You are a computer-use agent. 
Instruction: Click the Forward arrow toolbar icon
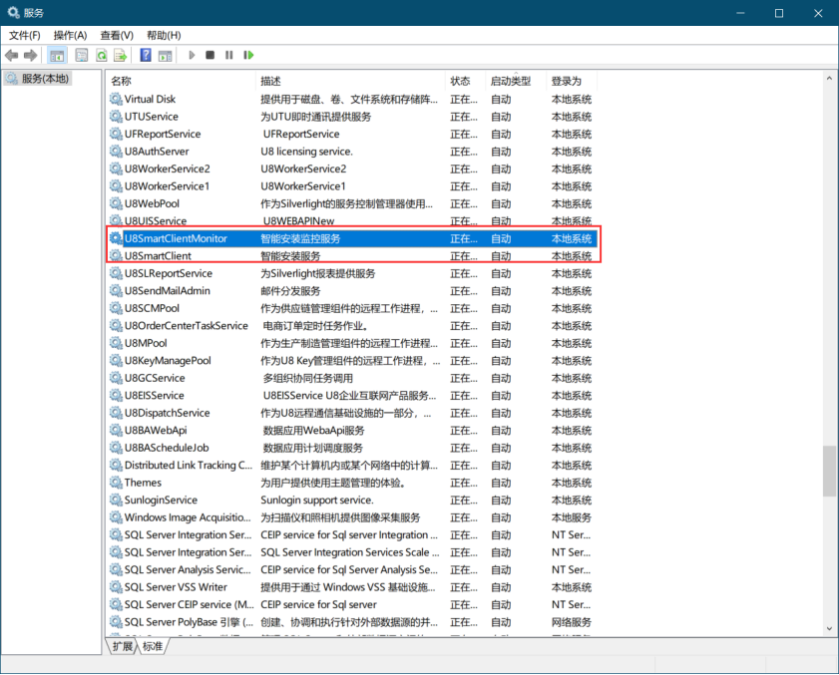coord(31,55)
